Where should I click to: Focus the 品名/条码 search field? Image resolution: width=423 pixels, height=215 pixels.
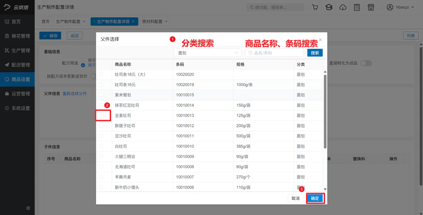click(x=274, y=53)
